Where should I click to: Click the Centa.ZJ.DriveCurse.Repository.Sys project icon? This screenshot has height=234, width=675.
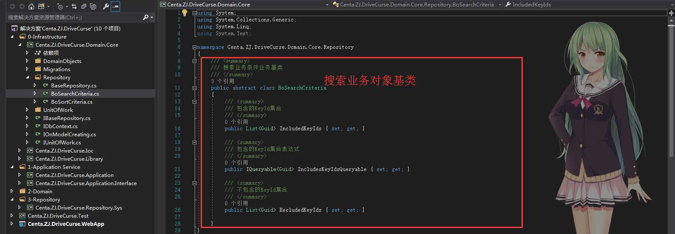click(x=30, y=207)
